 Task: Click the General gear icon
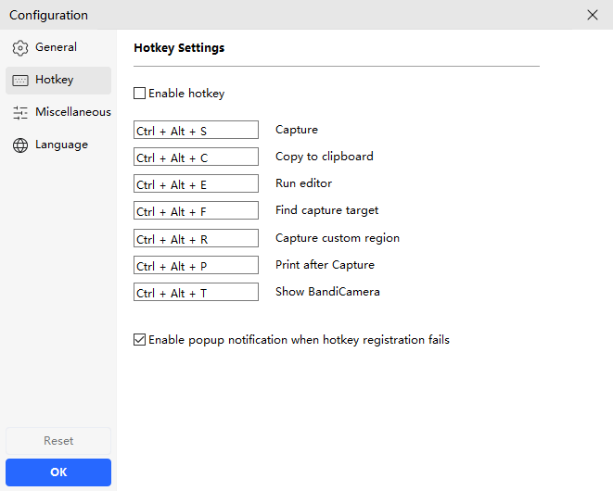(x=20, y=47)
